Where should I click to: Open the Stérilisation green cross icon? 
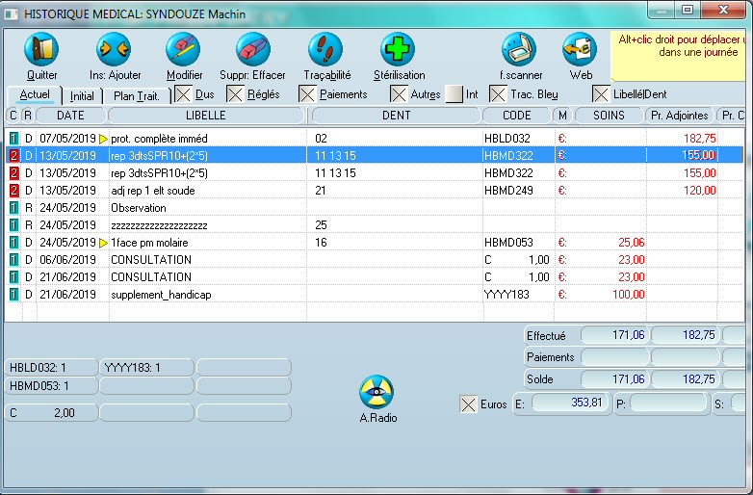pyautogui.click(x=397, y=49)
